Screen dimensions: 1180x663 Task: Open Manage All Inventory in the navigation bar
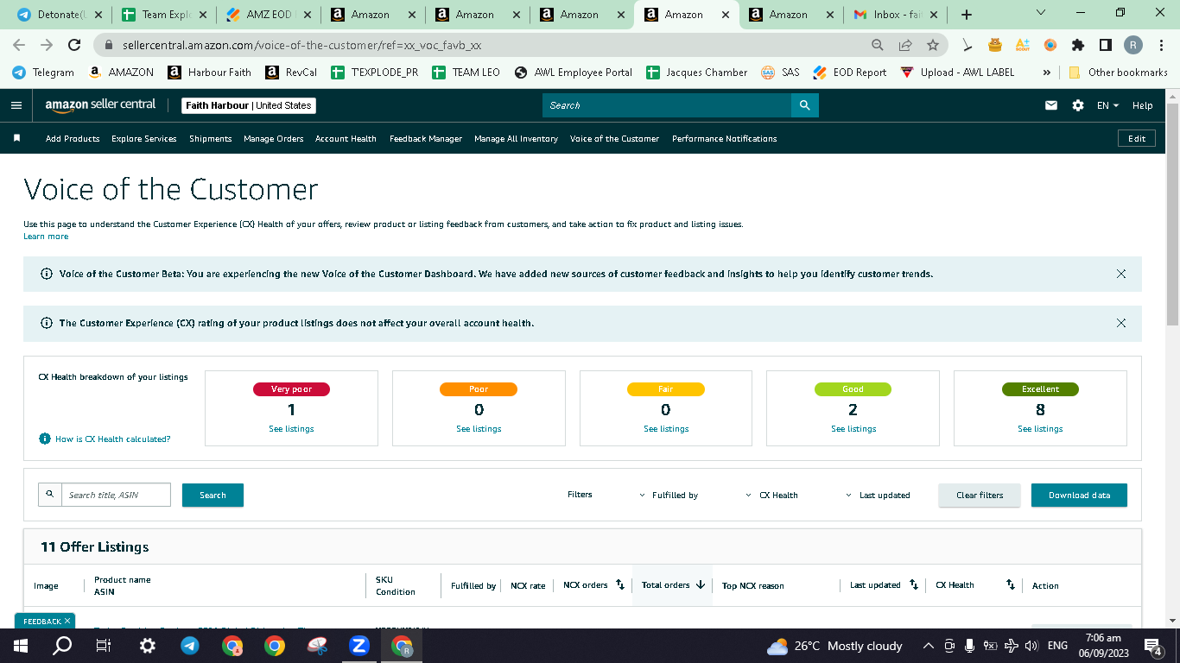[x=516, y=138]
